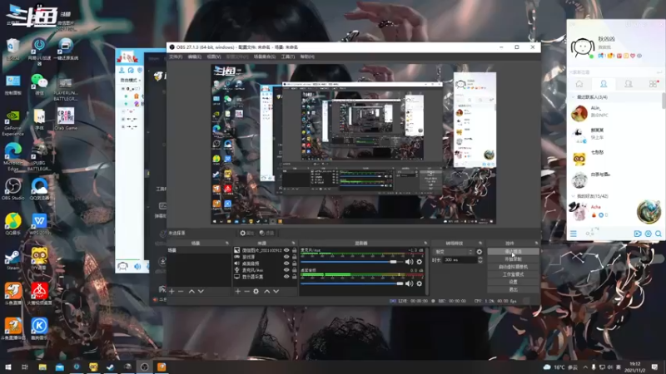The height and width of the screenshot is (374, 666).
Task: Open transition properties gear beside the transition dropdown
Action: [480, 252]
